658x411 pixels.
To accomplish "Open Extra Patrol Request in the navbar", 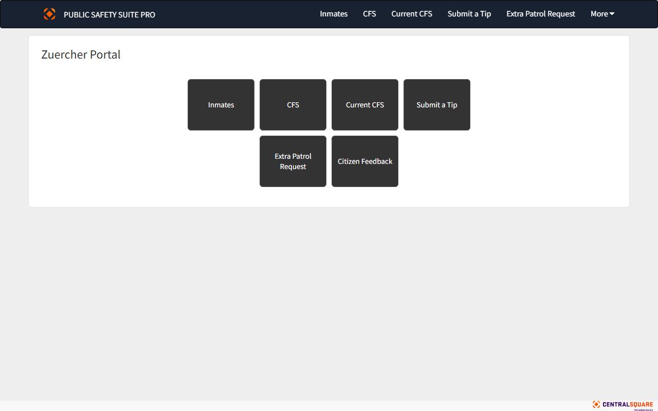I will coord(540,14).
